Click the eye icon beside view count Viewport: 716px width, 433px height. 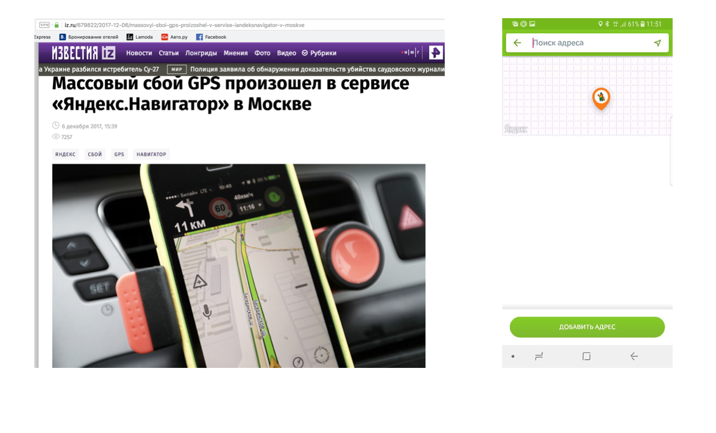coord(55,136)
